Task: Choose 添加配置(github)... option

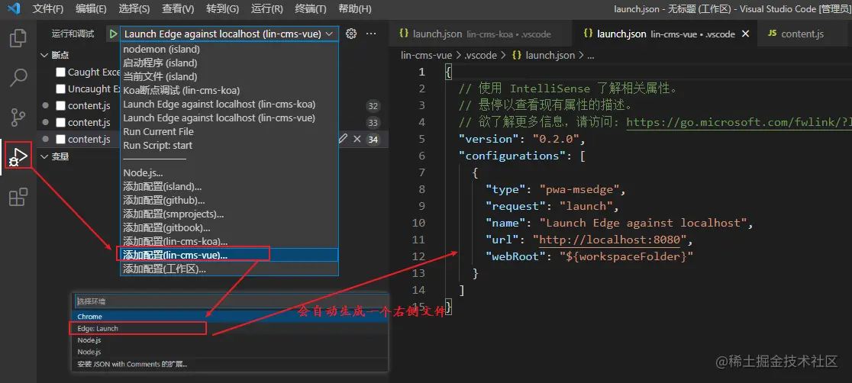Action: pos(229,200)
